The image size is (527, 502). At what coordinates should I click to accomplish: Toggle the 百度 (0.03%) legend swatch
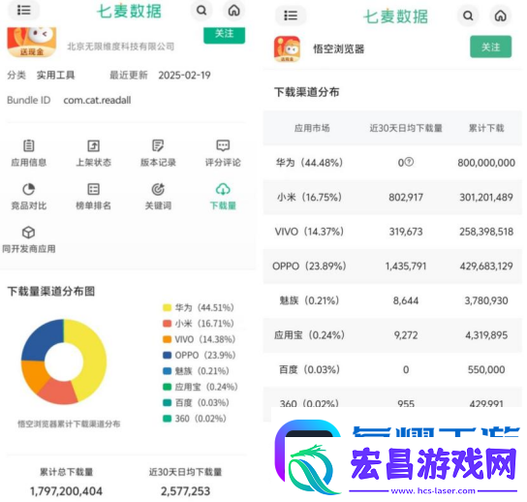(x=167, y=402)
